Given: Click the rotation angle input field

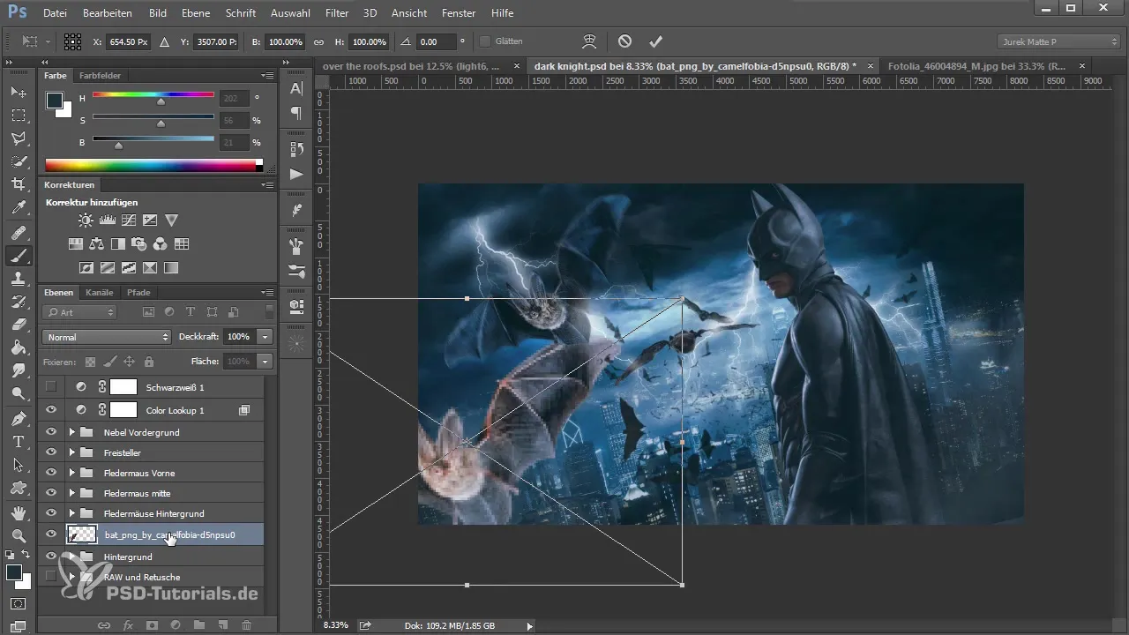Looking at the screenshot, I should pos(436,41).
